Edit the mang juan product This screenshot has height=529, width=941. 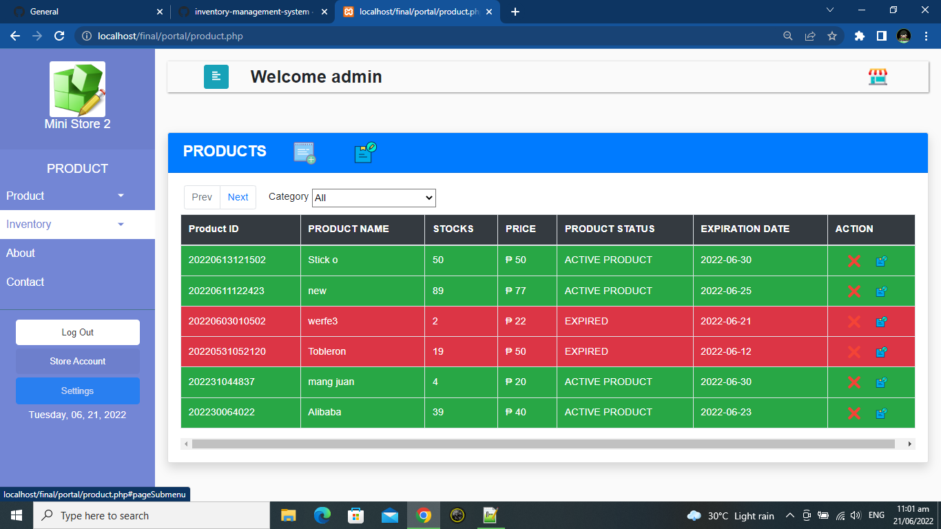tap(881, 382)
